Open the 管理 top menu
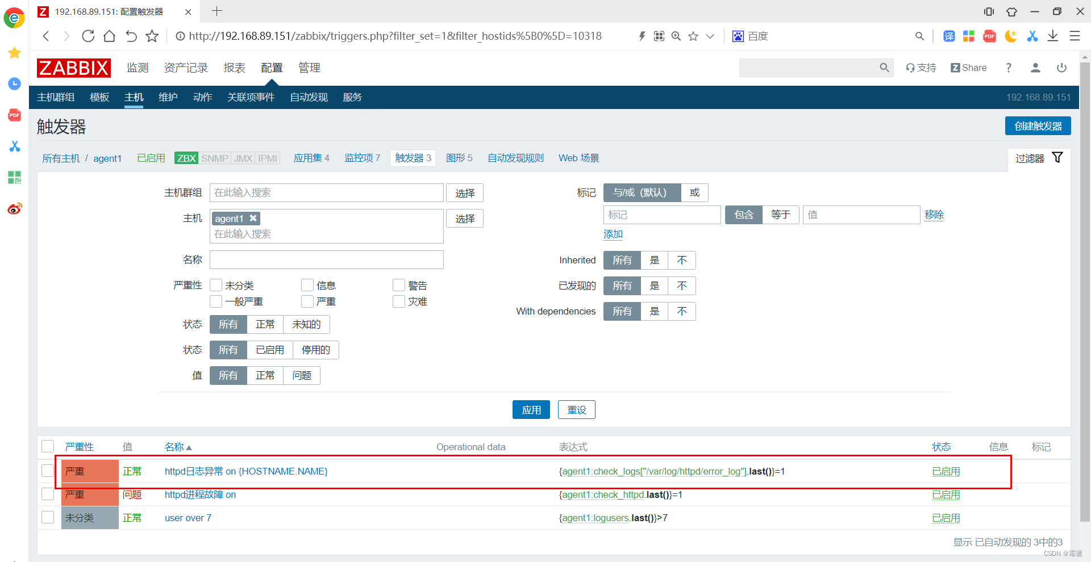The width and height of the screenshot is (1091, 562). click(309, 68)
